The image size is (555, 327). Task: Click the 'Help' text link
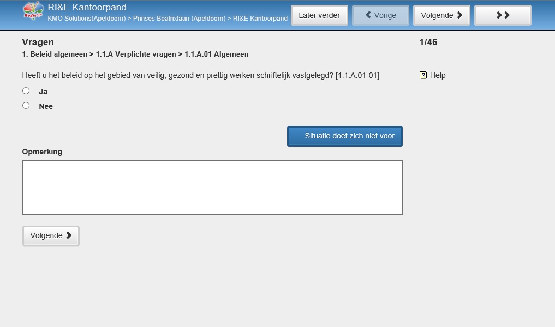438,75
